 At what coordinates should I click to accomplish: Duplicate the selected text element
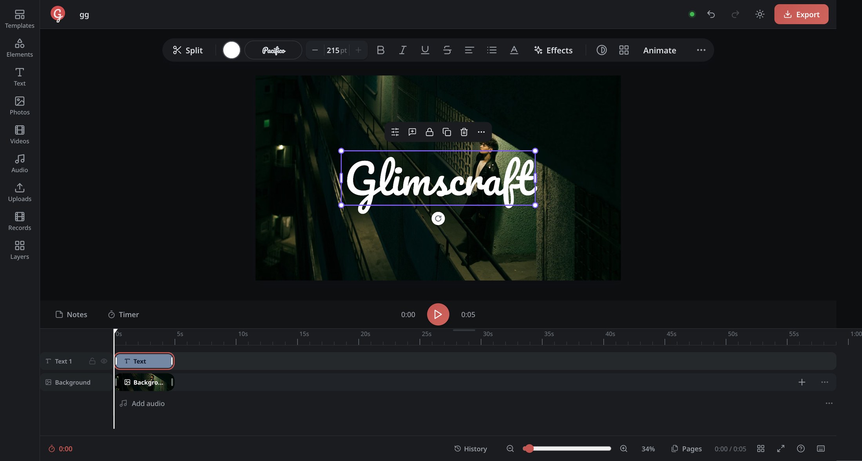447,132
